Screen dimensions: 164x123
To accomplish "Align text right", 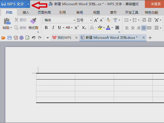I will pyautogui.click(x=139, y=28).
